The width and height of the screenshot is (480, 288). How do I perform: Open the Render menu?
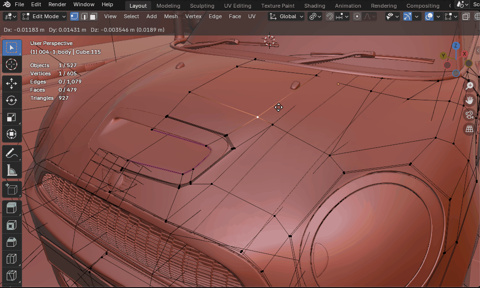[x=57, y=4]
